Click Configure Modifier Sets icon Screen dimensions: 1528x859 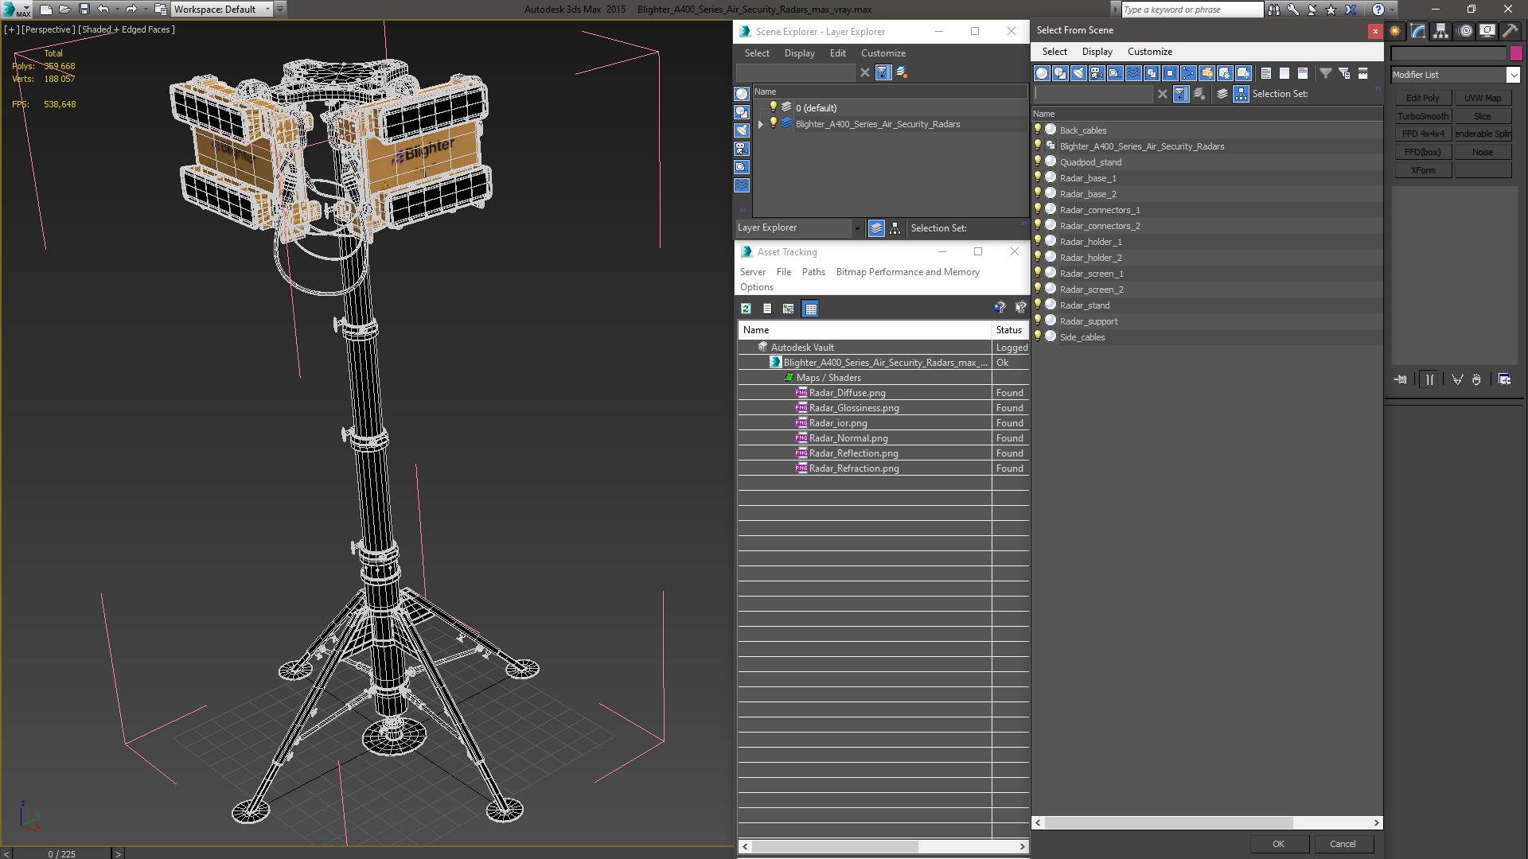[x=1505, y=379]
